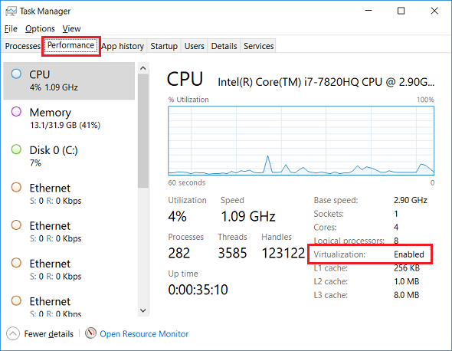Switch to the App history tab
Screen dimensions: 452x351
click(123, 46)
